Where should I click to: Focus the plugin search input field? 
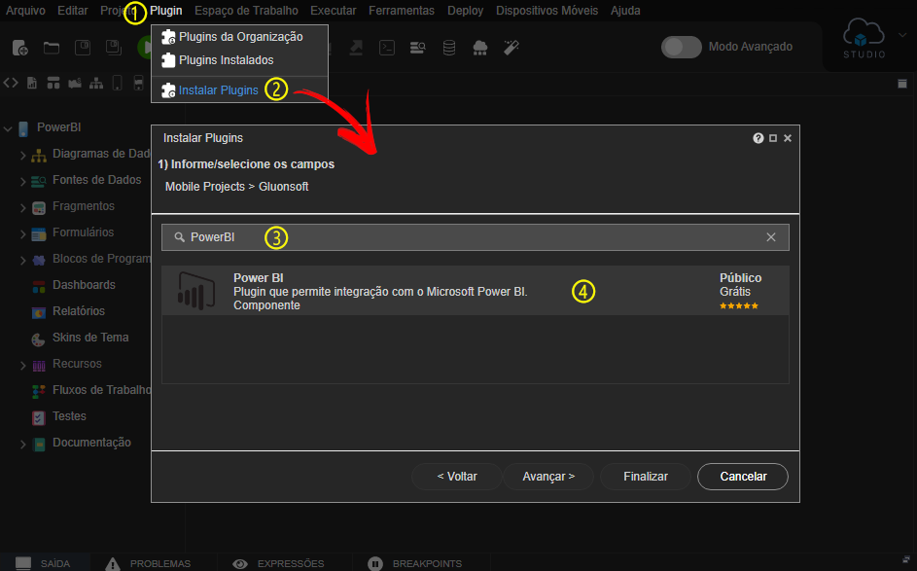pos(475,237)
